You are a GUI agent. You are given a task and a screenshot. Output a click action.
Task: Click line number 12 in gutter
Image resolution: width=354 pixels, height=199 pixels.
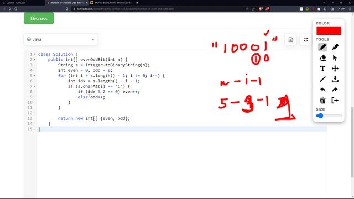pyautogui.click(x=30, y=113)
